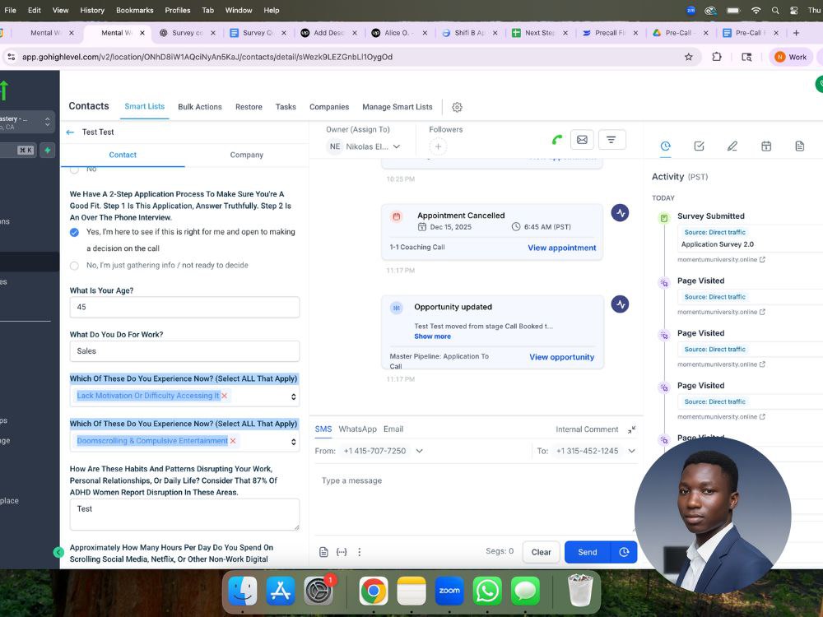Click the back arrow beside Test Test
The image size is (823, 617).
[70, 132]
